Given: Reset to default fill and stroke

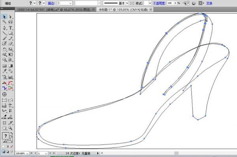Looking at the screenshot, I should 4,142.
